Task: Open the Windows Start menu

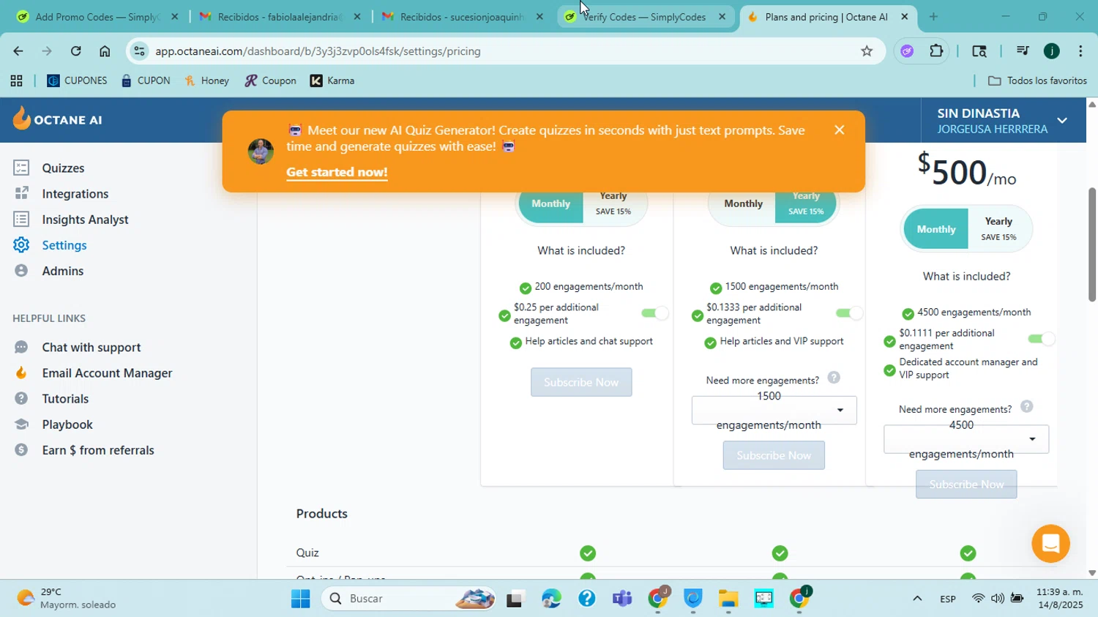Action: pos(300,599)
